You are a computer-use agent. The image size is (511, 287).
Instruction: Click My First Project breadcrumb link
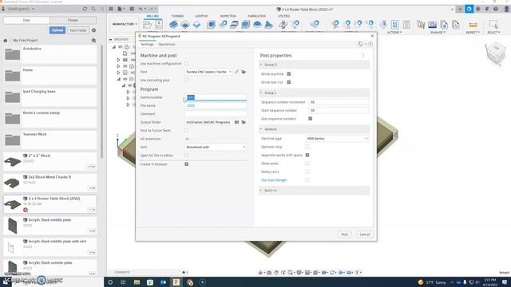pyautogui.click(x=26, y=41)
